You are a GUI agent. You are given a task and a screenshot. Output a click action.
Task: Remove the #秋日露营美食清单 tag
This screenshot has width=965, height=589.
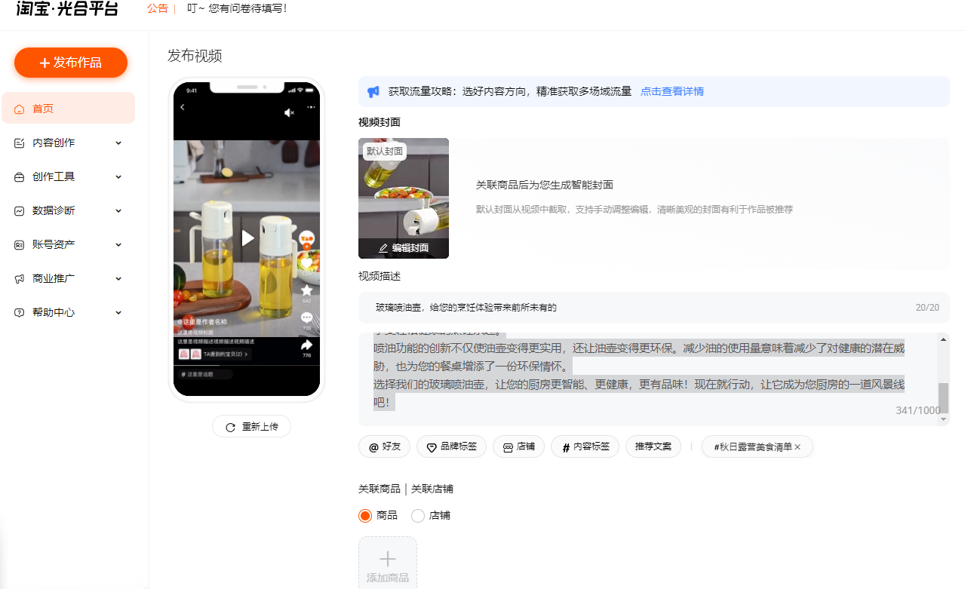coord(798,447)
